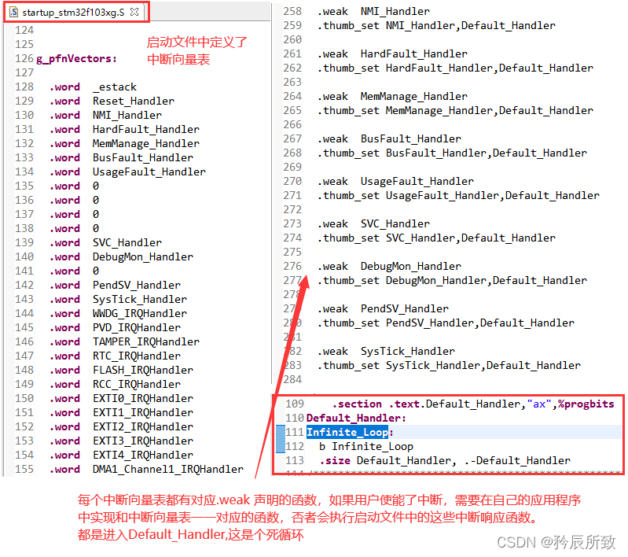Select DMA1_Channel1_IRQHandler on line 155
Image resolution: width=628 pixels, height=557 pixels.
pos(168,469)
